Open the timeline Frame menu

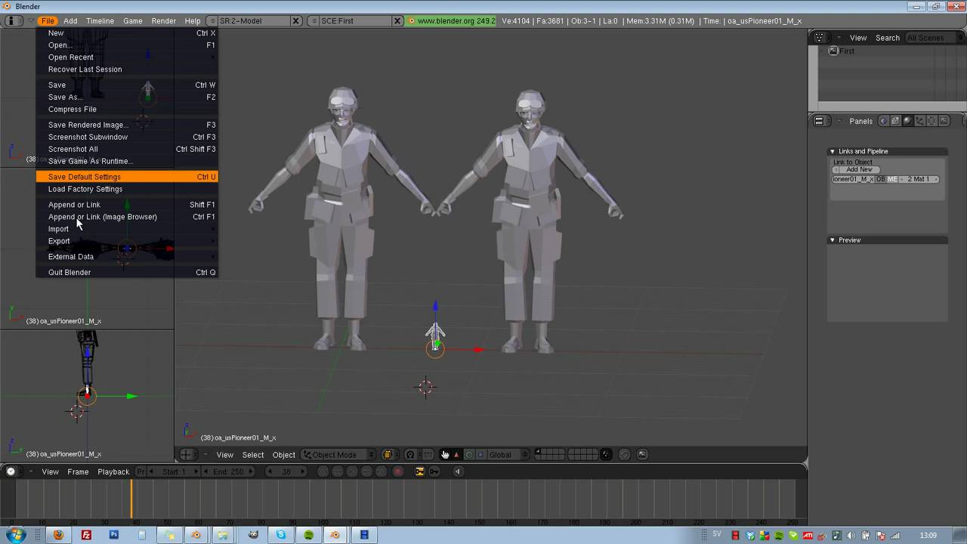point(78,471)
